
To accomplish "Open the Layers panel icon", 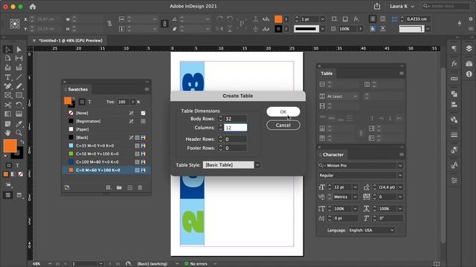I will 469,48.
